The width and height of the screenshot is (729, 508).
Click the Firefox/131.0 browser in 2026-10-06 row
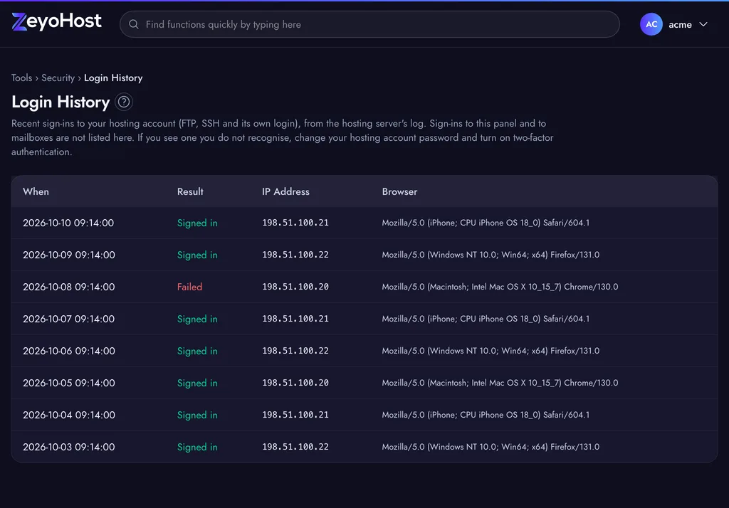491,351
